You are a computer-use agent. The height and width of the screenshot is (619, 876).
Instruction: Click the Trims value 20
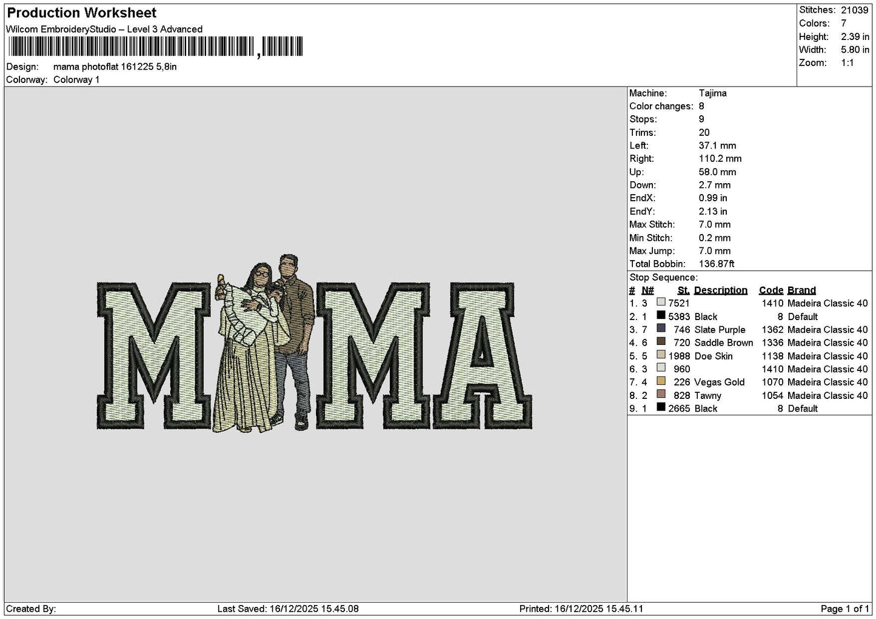pyautogui.click(x=704, y=133)
